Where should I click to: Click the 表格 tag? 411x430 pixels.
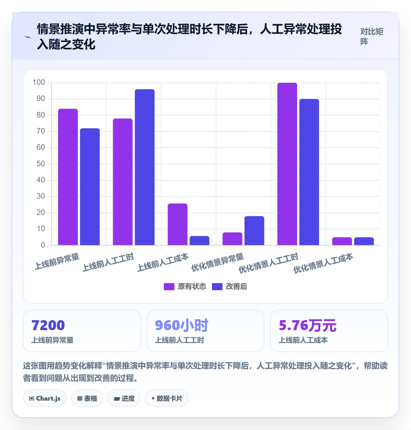(87, 398)
